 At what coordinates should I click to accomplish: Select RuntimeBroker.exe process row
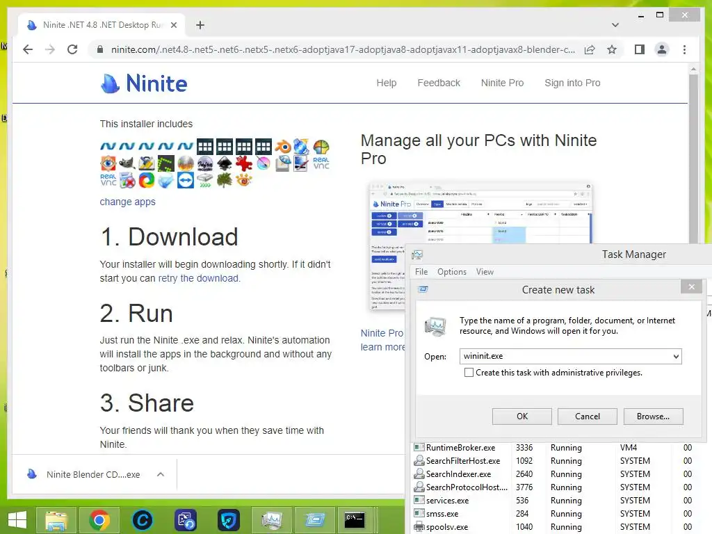560,448
